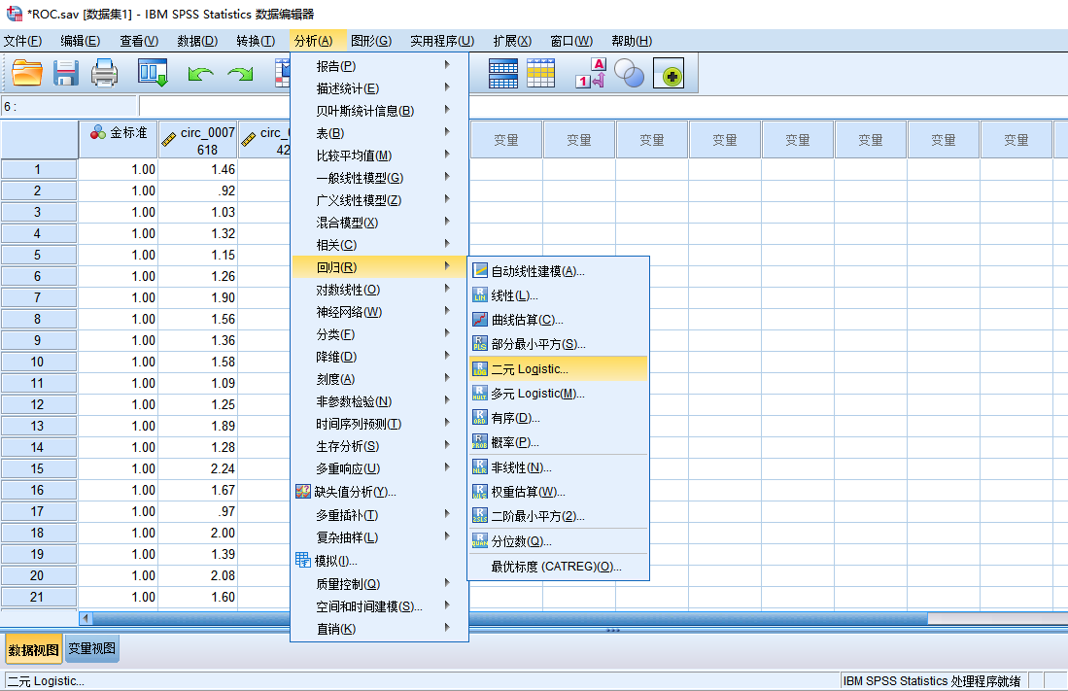
Task: Select 二元 Logistic regression
Action: tap(558, 368)
